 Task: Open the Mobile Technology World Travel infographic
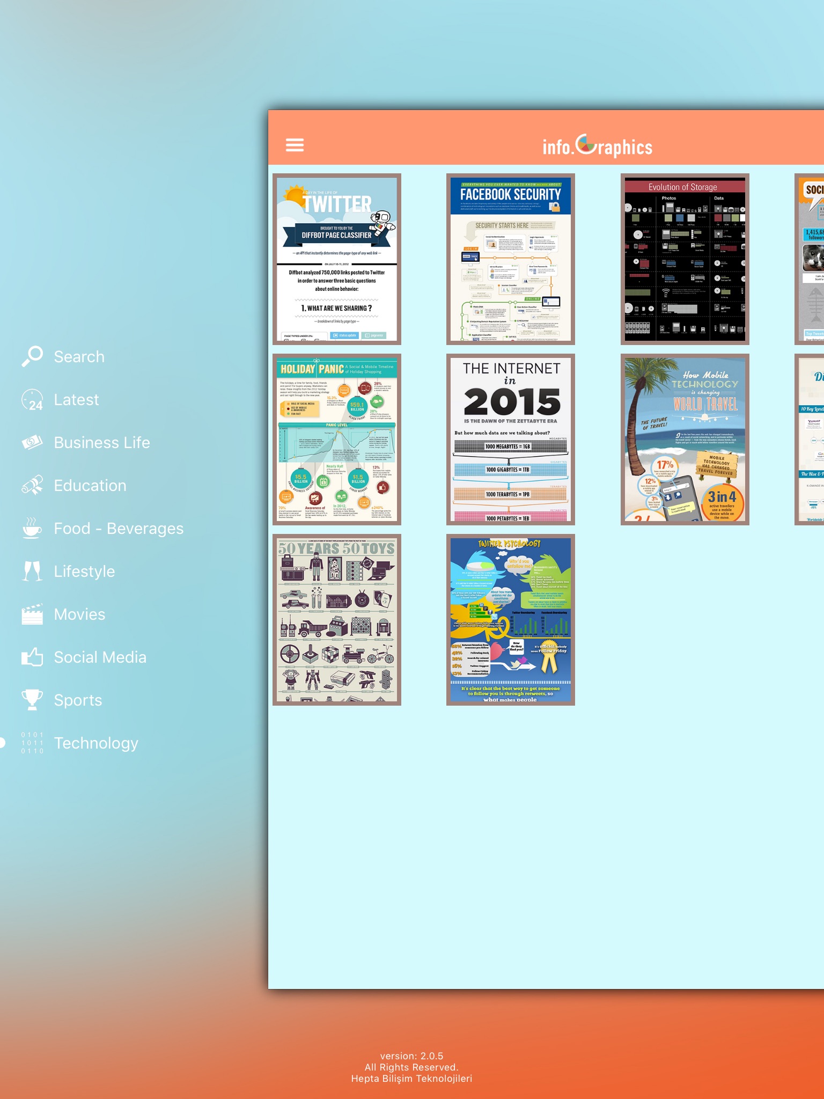[685, 439]
